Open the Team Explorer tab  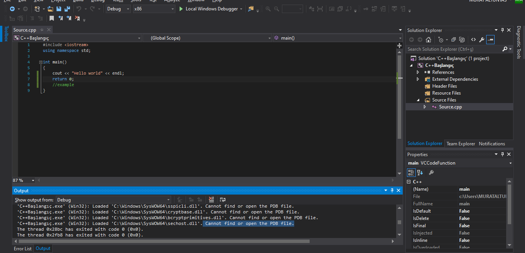(460, 144)
